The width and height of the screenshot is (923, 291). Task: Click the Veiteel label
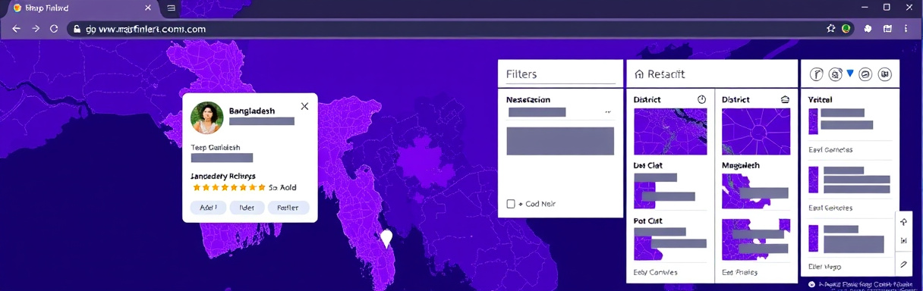(x=821, y=100)
